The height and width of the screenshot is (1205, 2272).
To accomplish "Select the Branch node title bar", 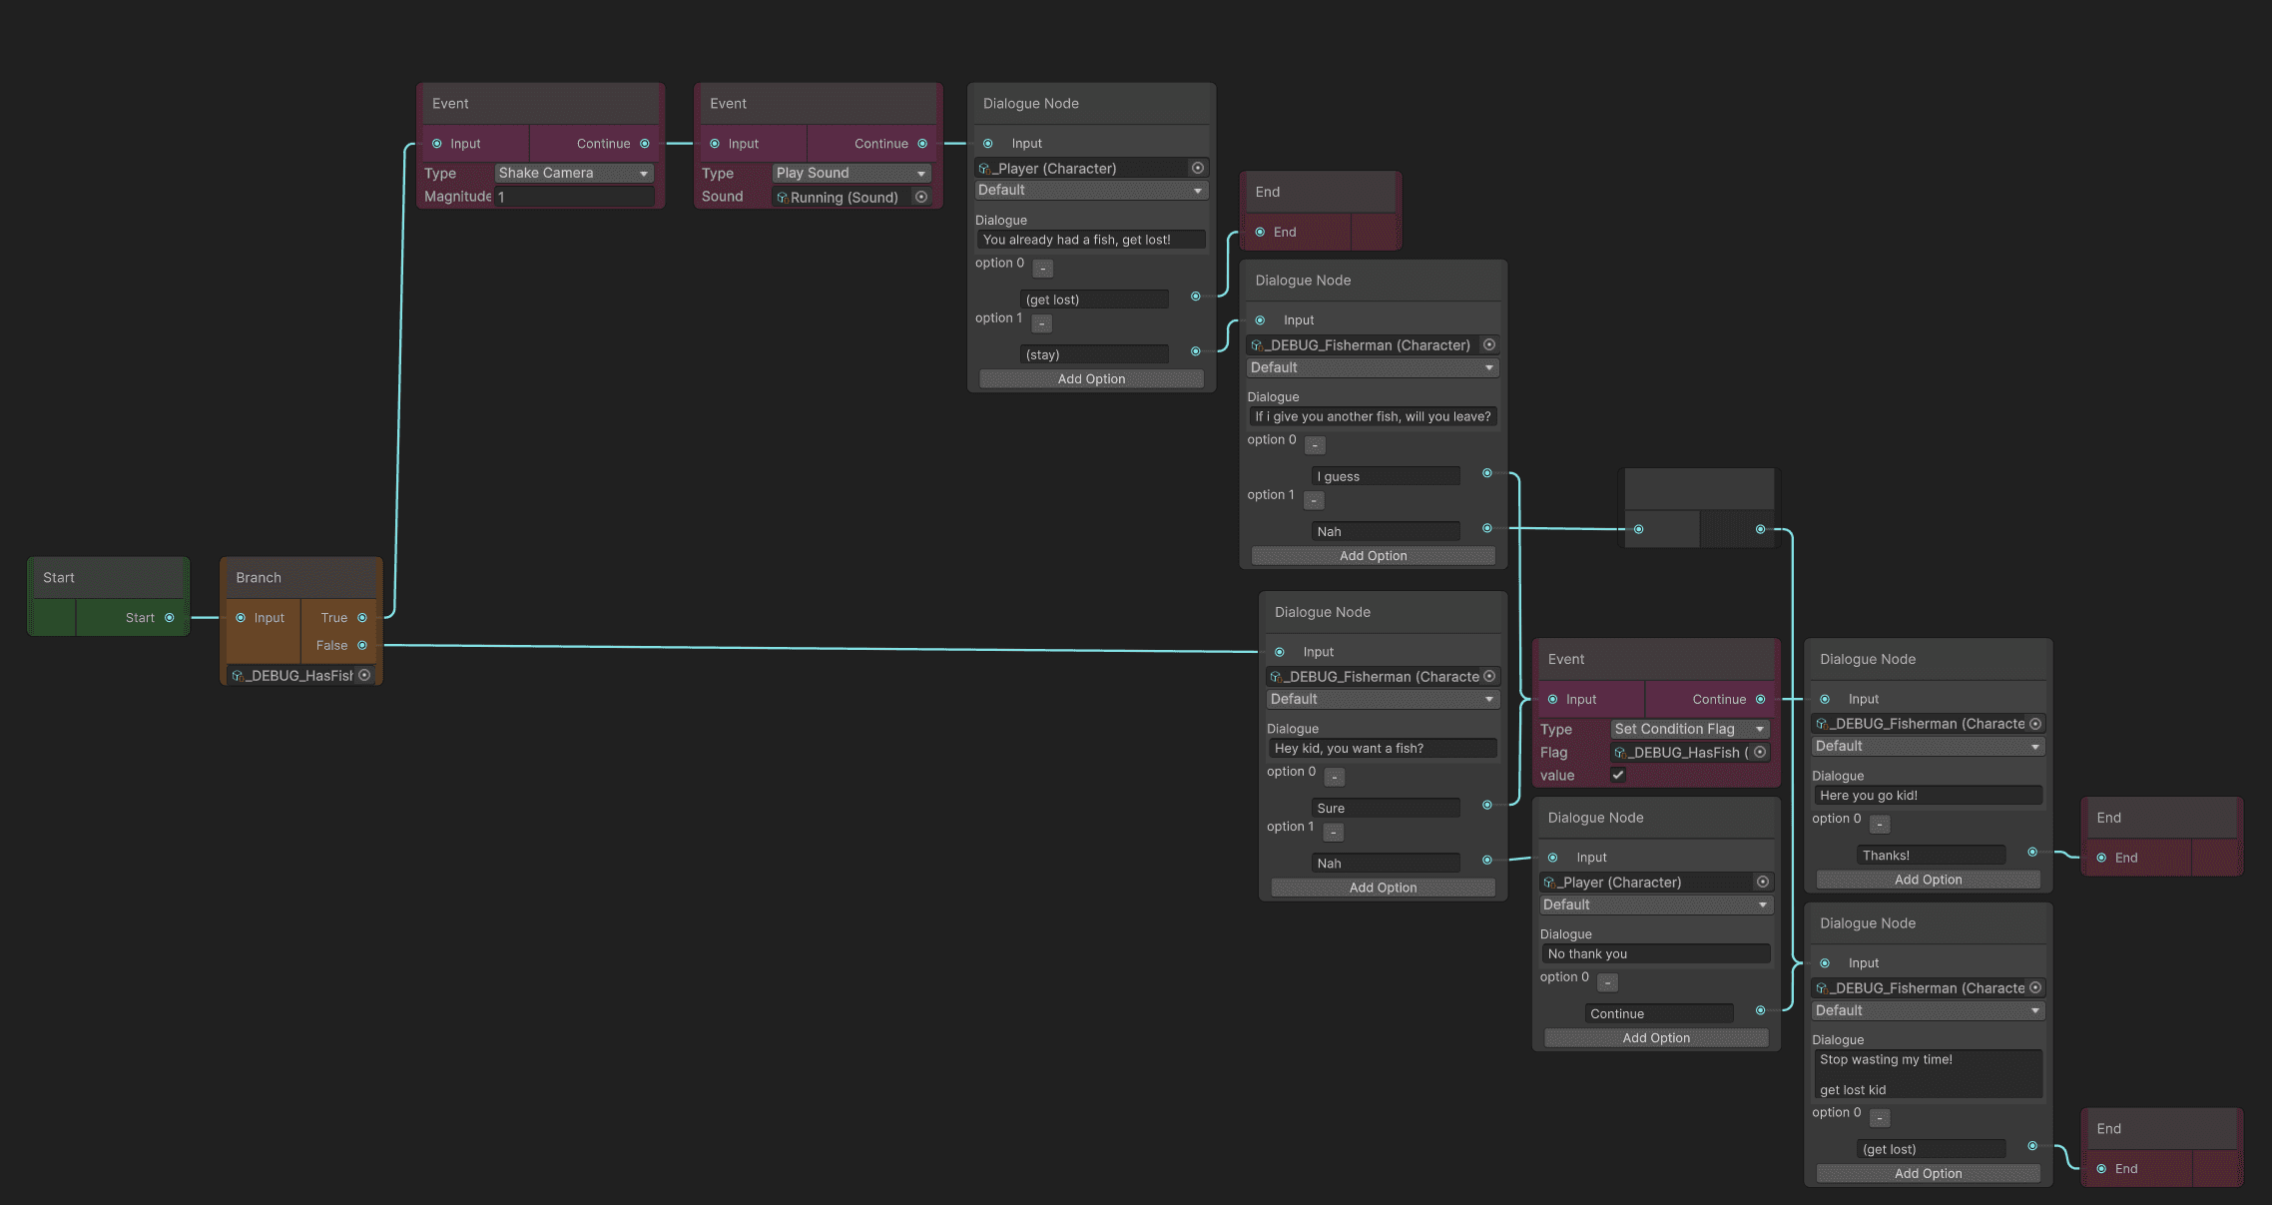I will [301, 577].
